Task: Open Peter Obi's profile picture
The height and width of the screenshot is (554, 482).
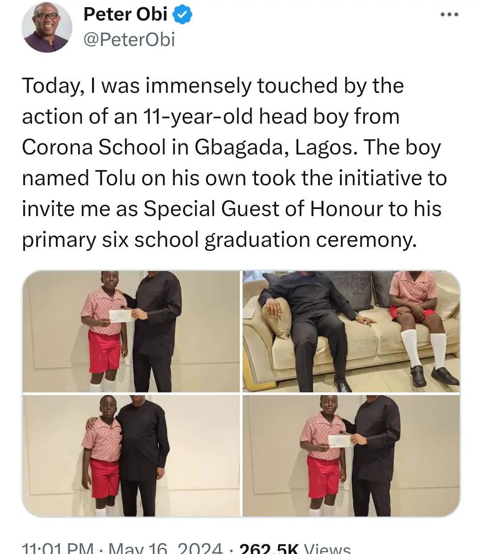Action: pos(46,28)
